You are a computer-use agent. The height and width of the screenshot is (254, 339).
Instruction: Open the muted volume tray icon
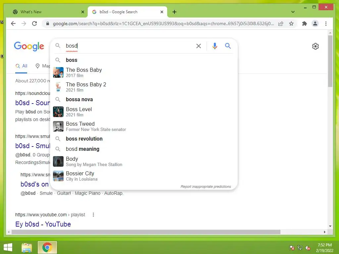click(x=308, y=248)
